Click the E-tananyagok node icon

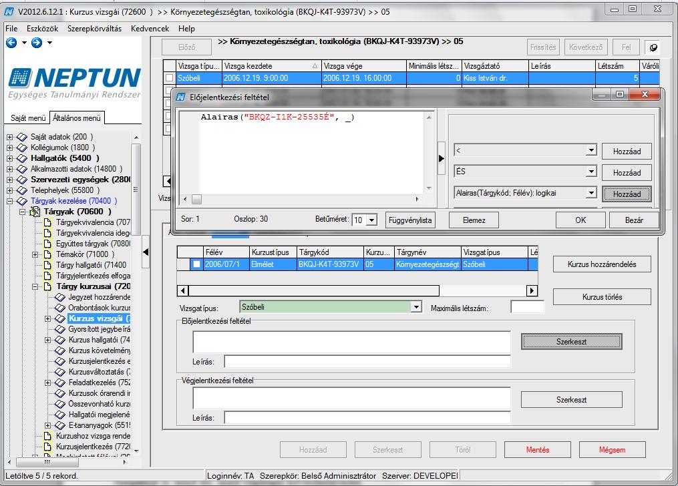pos(60,425)
